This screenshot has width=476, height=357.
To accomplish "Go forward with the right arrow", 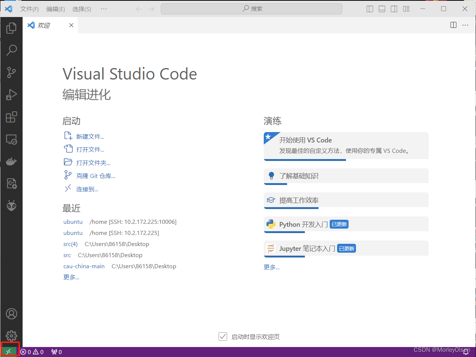I will (151, 9).
